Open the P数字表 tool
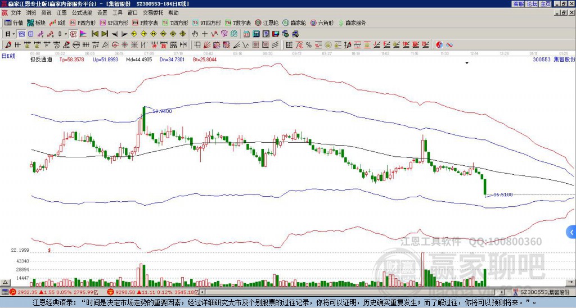This screenshot has width=576, height=308. [x=145, y=22]
